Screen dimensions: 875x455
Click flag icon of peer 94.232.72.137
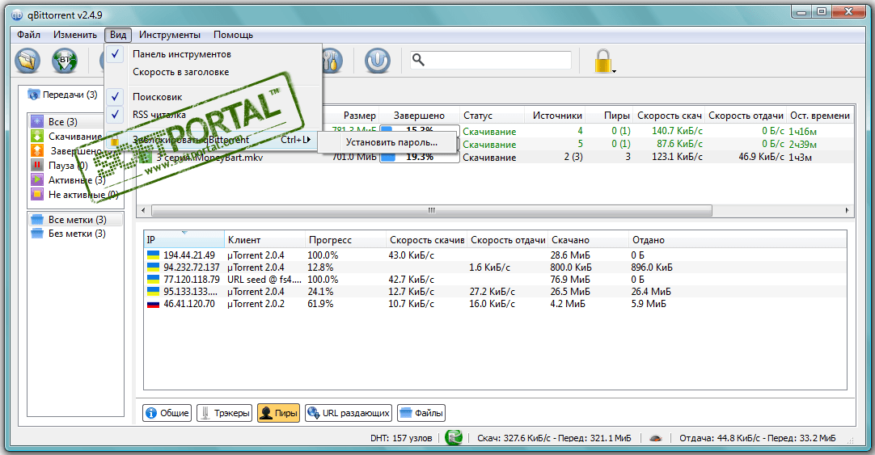pyautogui.click(x=153, y=267)
